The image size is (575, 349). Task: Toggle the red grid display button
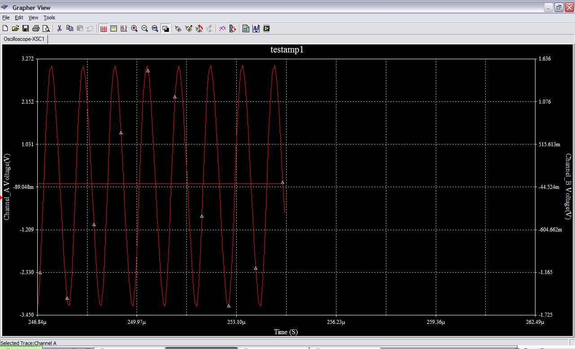pos(104,28)
